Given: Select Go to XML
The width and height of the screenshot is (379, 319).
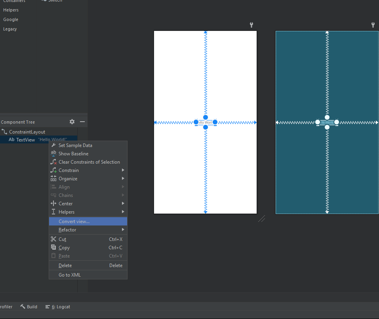Looking at the screenshot, I should tap(70, 275).
